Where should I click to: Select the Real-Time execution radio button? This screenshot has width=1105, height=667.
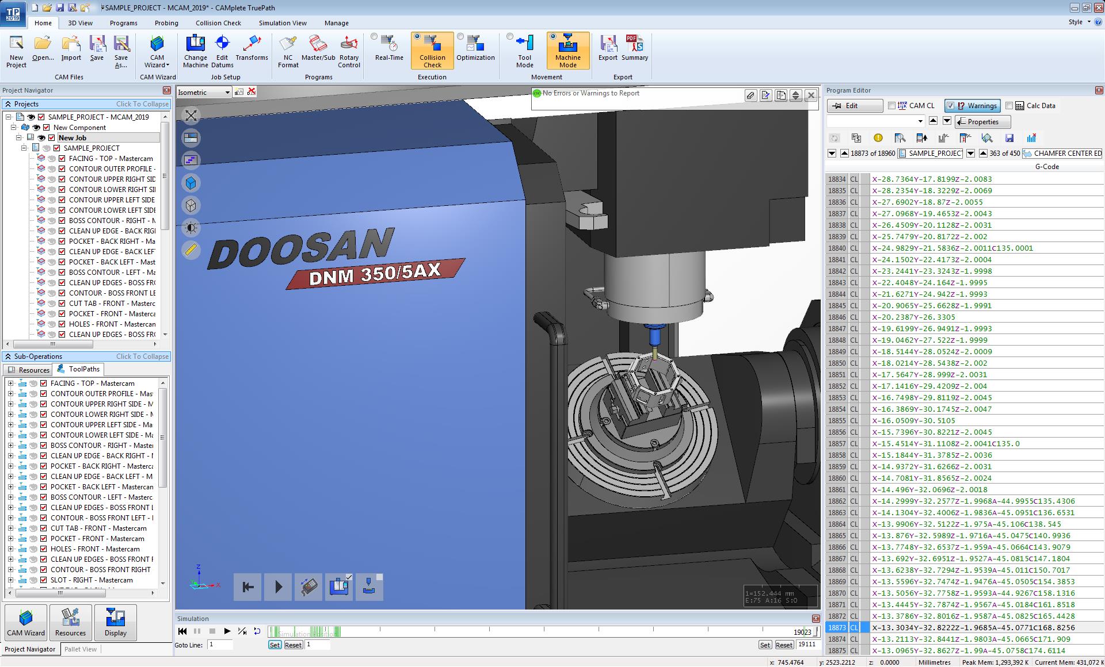[x=375, y=37]
